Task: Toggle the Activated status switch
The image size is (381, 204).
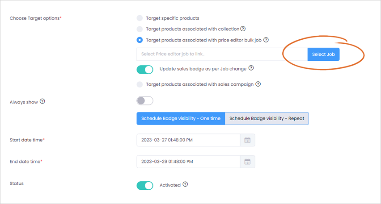Action: 145,186
